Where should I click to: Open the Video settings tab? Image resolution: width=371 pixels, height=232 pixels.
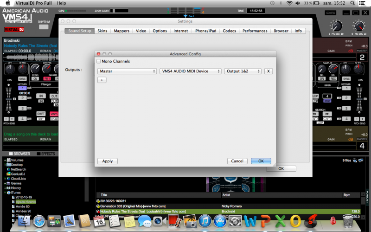pos(141,31)
